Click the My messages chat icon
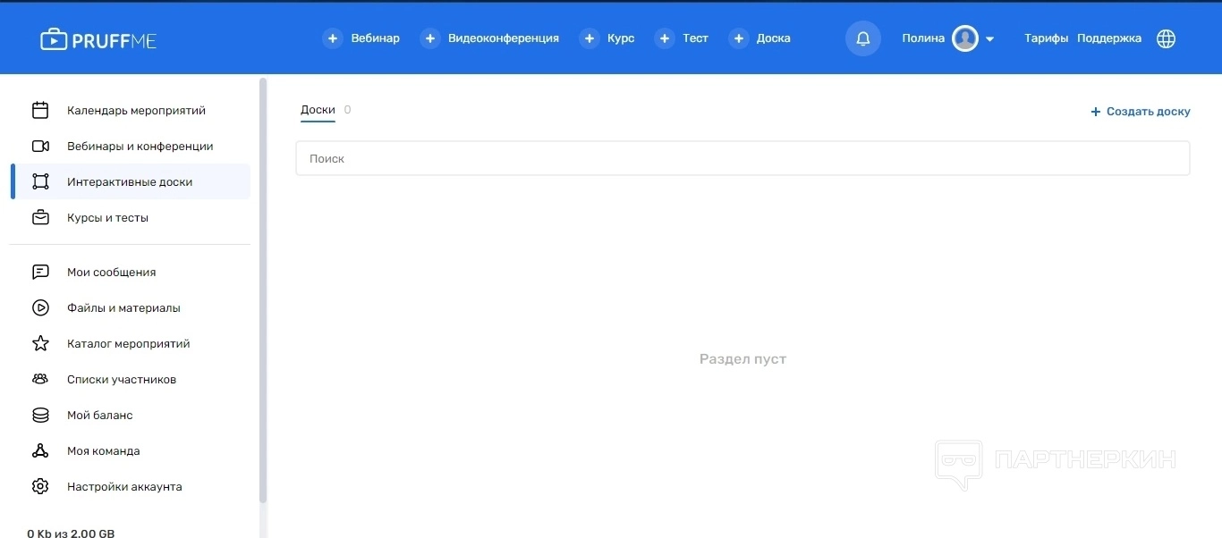Screen dimensions: 1222x538 (x=40, y=273)
